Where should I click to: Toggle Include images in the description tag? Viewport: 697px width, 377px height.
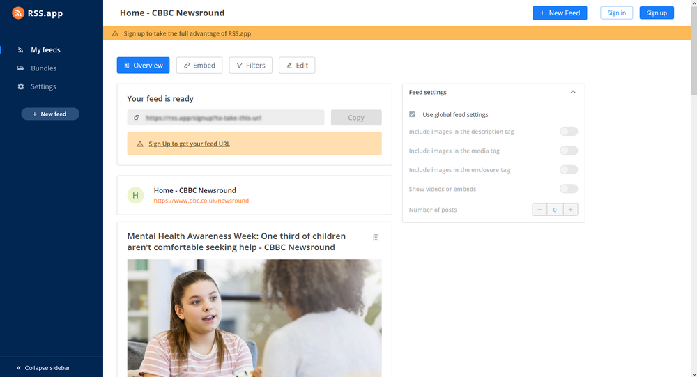tap(569, 131)
